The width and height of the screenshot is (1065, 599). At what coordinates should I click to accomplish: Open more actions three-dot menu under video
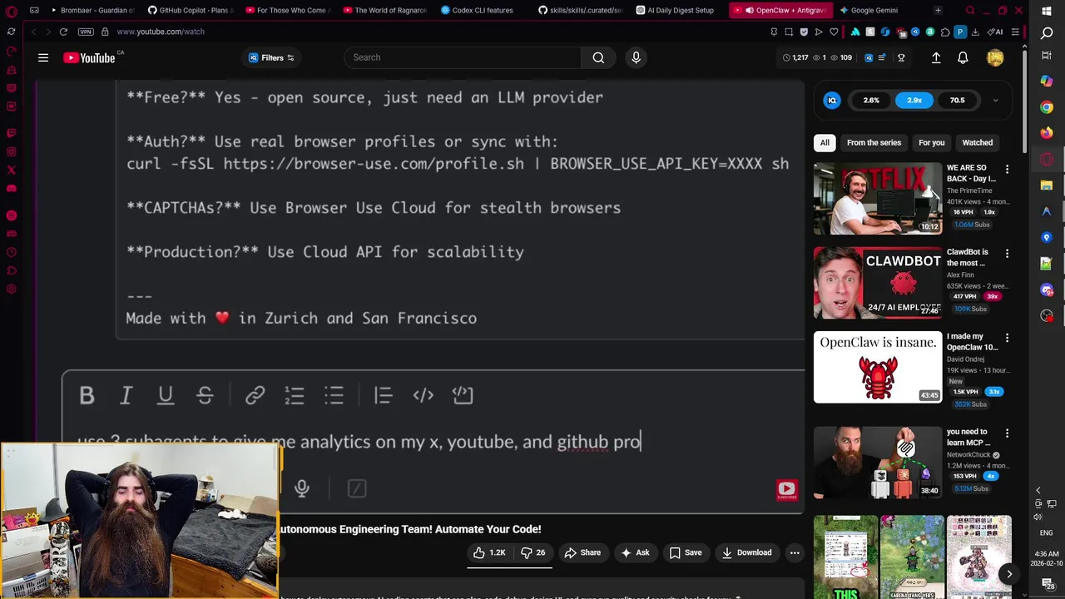click(x=795, y=552)
